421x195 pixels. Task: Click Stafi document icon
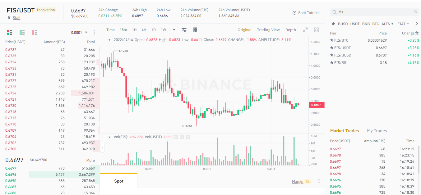pyautogui.click(x=9, y=18)
